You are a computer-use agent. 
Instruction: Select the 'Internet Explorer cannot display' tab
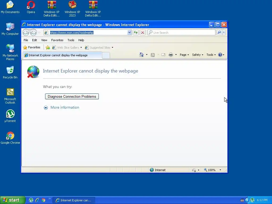tap(62, 55)
